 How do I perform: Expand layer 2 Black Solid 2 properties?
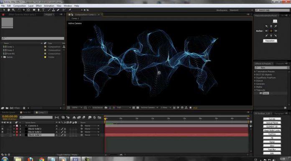tap(14, 129)
